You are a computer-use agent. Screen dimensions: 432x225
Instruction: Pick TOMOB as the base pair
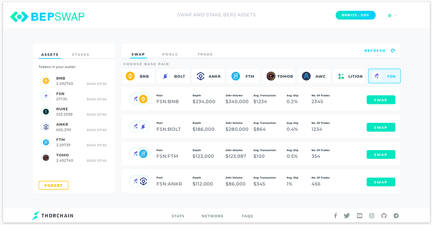pos(278,76)
